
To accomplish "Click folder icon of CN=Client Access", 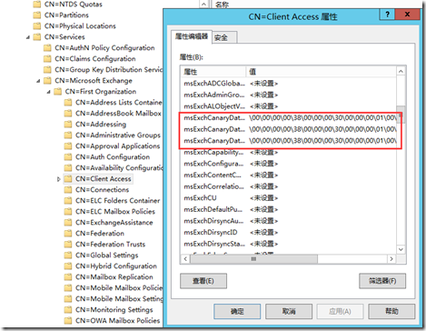I will pos(68,179).
